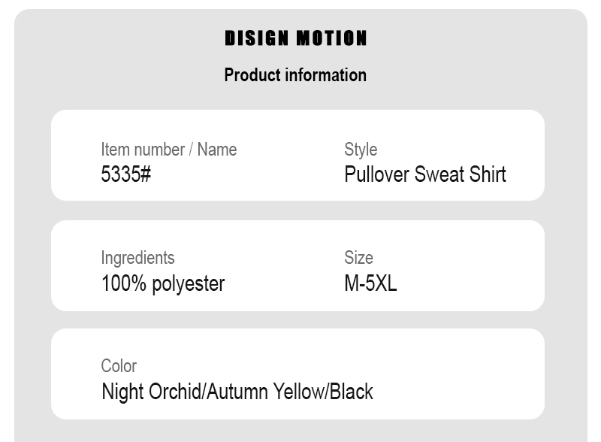Click the word polyester in Ingredients
Image resolution: width=601 pixels, height=442 pixels.
click(189, 285)
